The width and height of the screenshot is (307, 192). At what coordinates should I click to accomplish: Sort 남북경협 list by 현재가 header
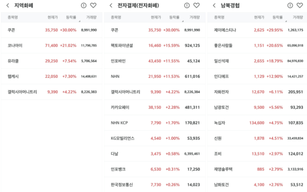pyautogui.click(x=259, y=17)
